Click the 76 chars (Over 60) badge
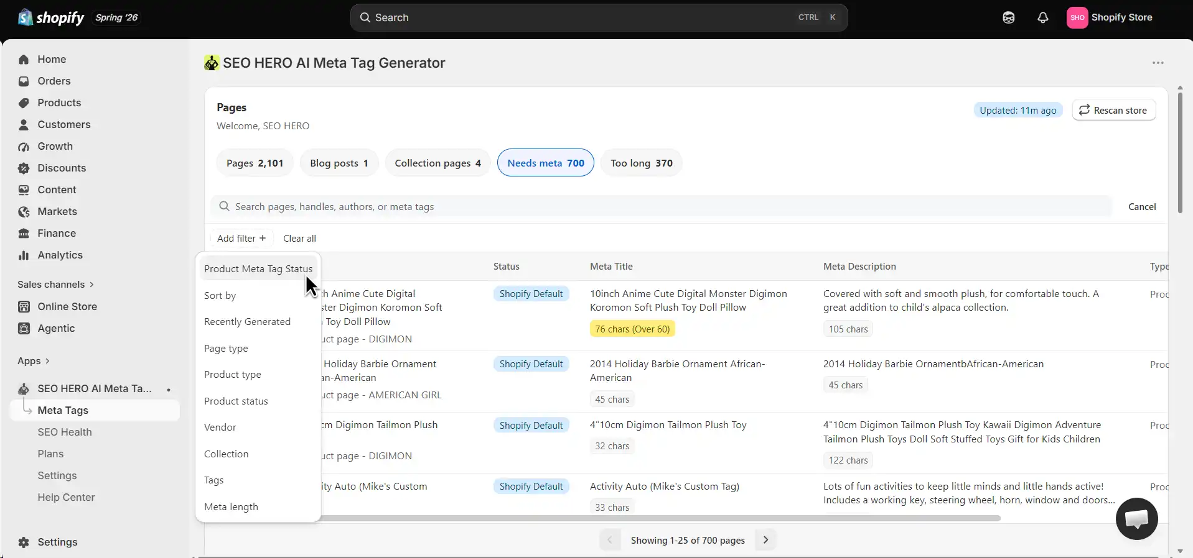1193x558 pixels. click(x=632, y=329)
